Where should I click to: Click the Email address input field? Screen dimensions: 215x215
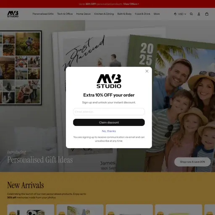point(109,112)
